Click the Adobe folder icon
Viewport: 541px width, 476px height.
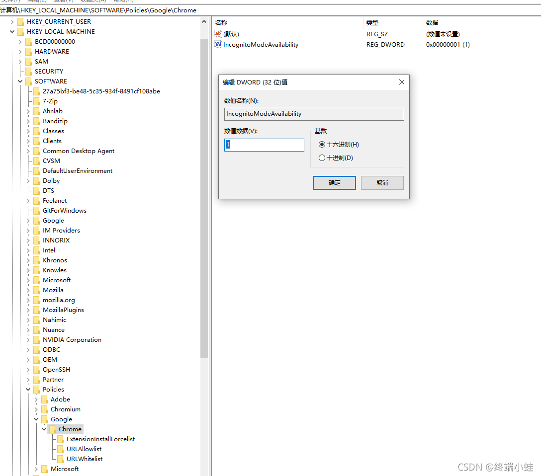click(x=45, y=399)
